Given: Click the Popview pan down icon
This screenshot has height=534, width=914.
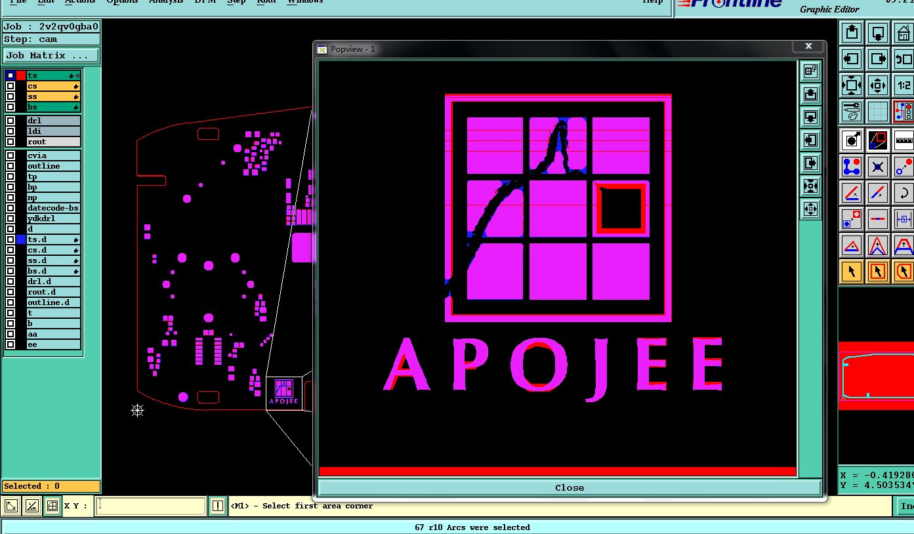Looking at the screenshot, I should click(810, 117).
